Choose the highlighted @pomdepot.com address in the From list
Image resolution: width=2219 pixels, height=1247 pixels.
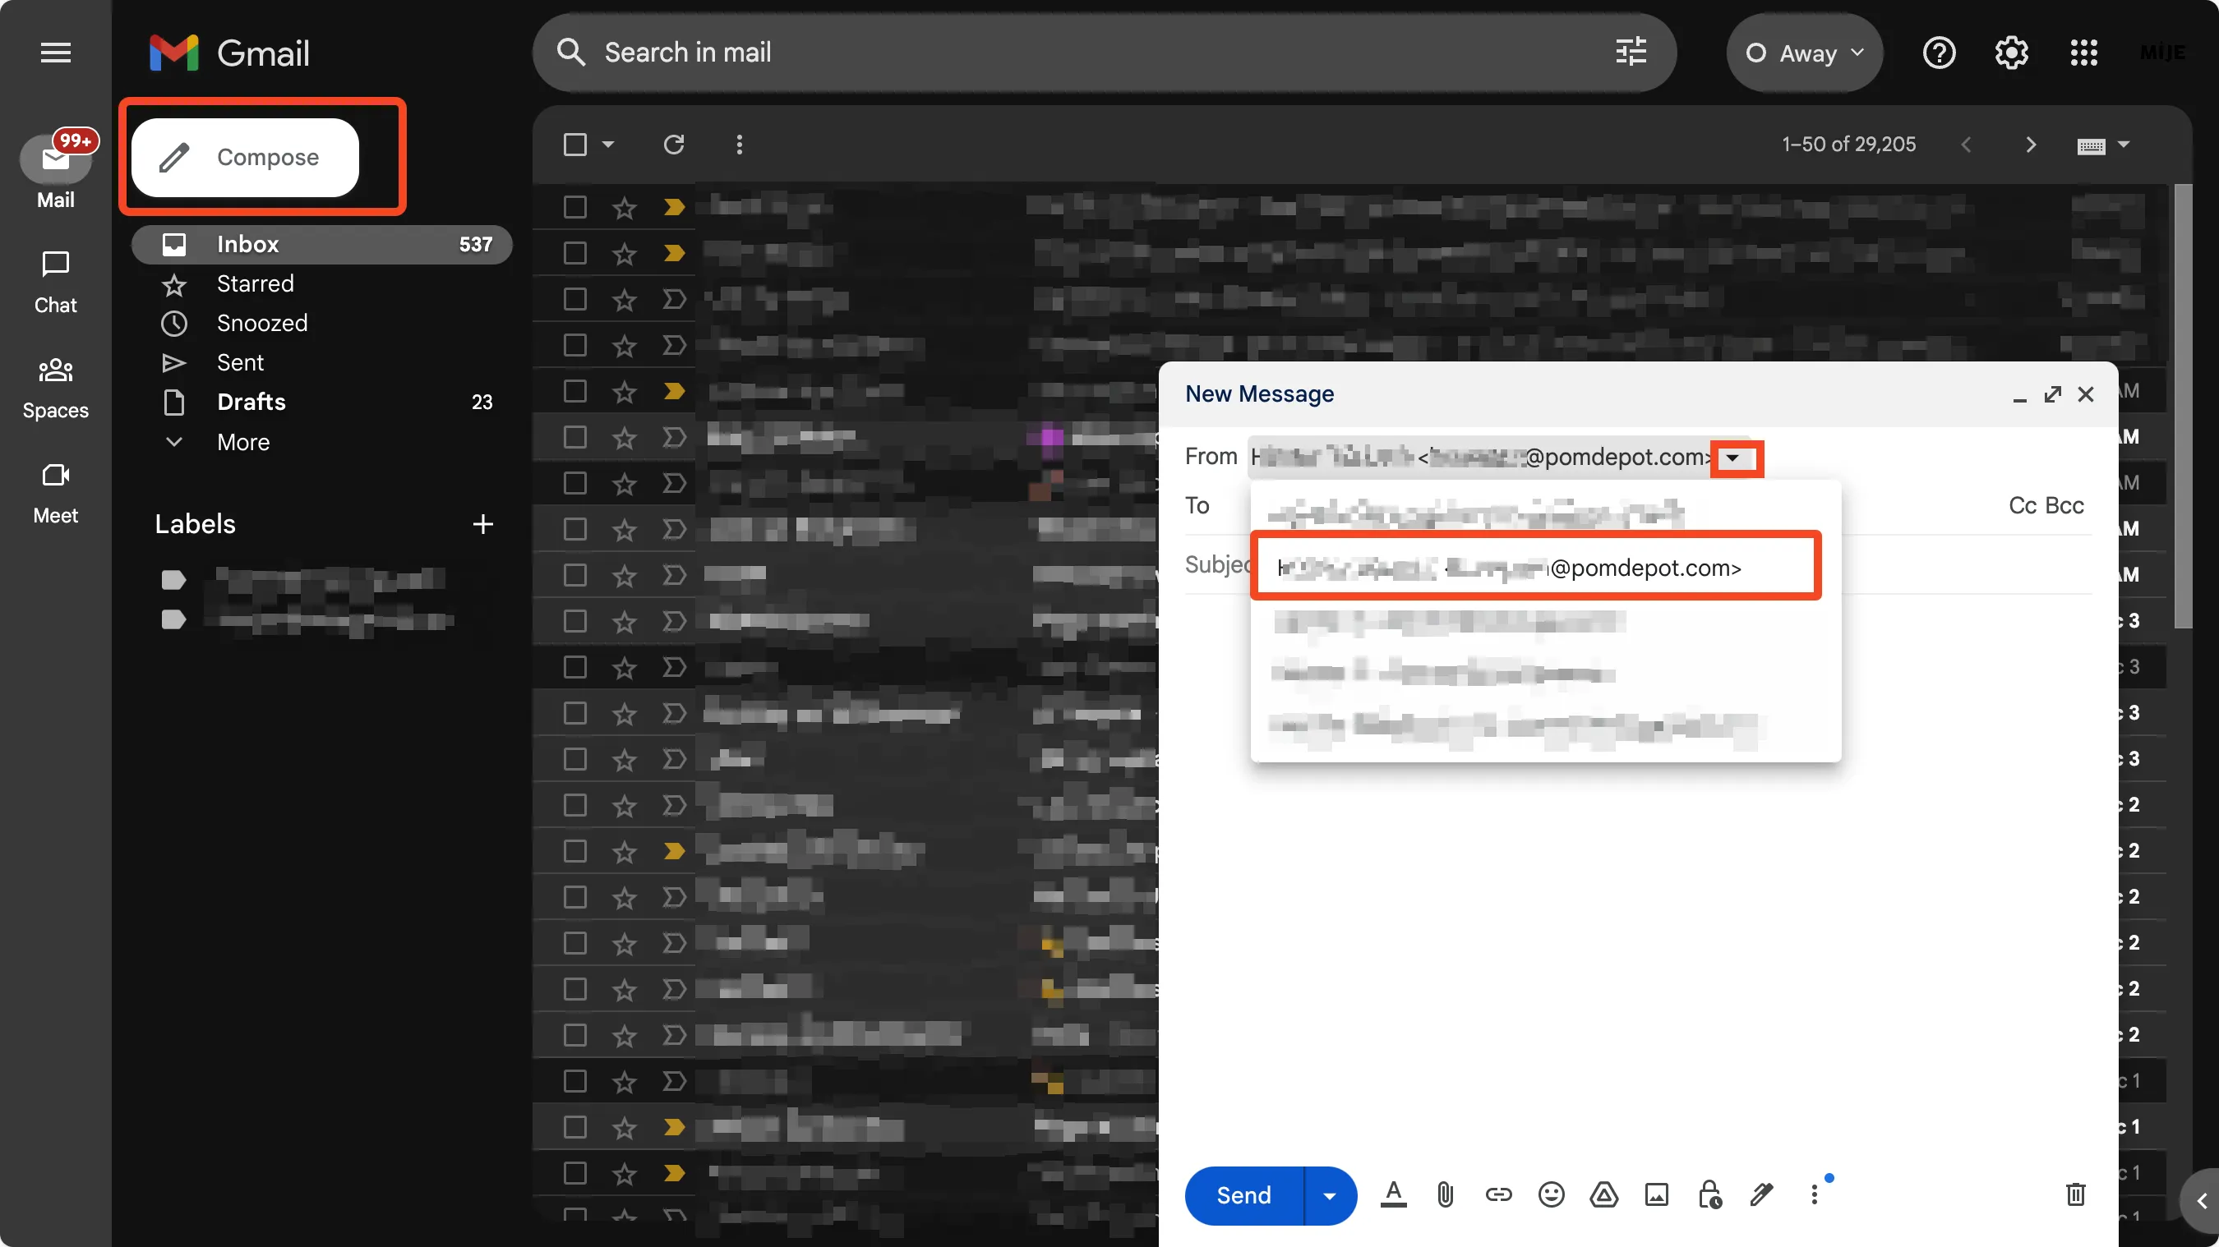click(1536, 567)
